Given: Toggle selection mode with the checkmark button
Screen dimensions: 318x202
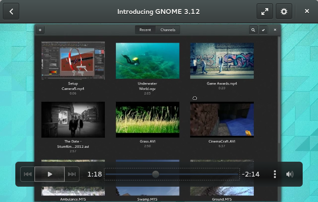Looking at the screenshot, I should [263, 30].
